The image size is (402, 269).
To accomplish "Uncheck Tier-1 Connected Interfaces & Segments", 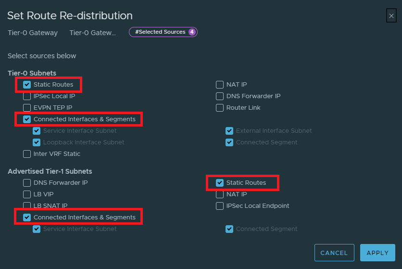I will point(27,218).
